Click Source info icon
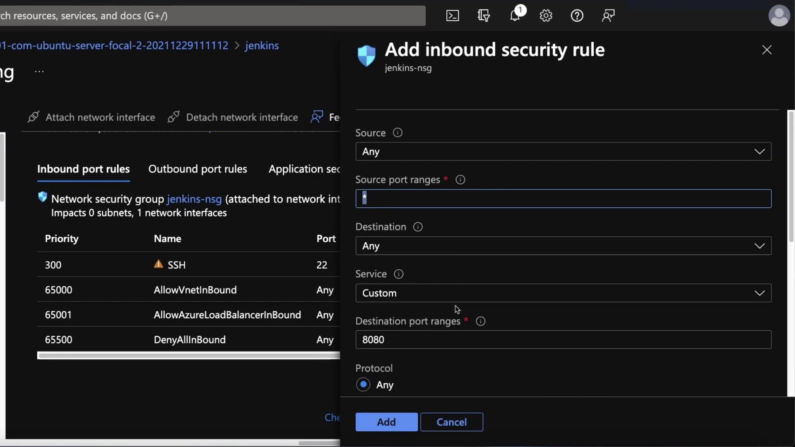Image resolution: width=795 pixels, height=447 pixels. click(397, 133)
